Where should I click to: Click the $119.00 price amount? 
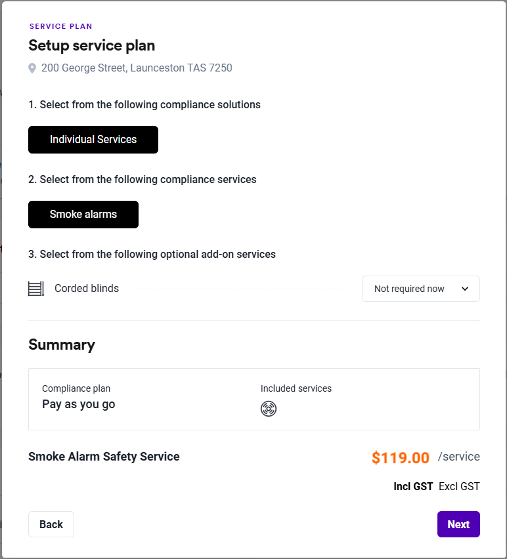click(x=401, y=457)
